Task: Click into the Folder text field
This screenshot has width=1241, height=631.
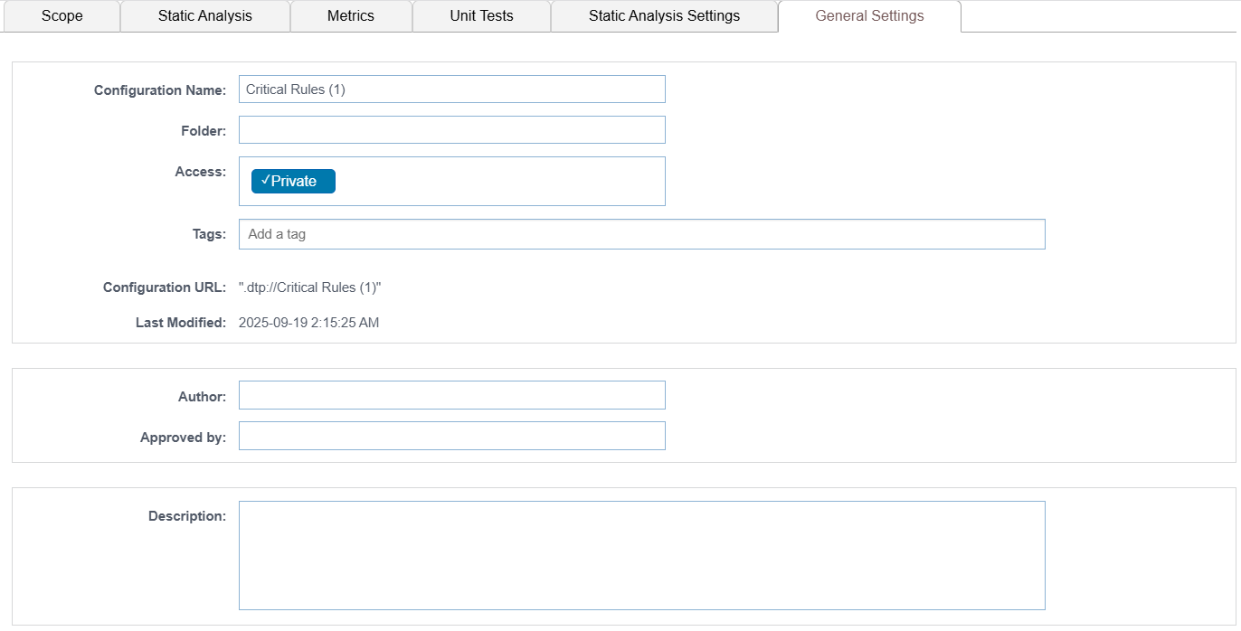Action: [x=452, y=130]
